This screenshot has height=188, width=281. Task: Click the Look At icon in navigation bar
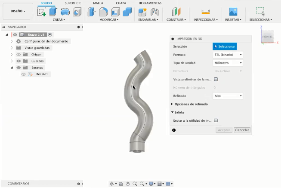[x=120, y=184]
